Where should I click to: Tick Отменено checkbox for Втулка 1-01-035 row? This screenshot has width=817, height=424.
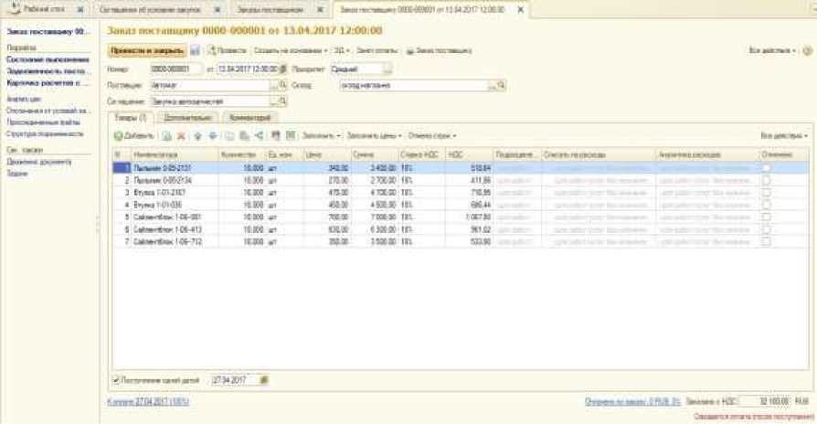766,205
